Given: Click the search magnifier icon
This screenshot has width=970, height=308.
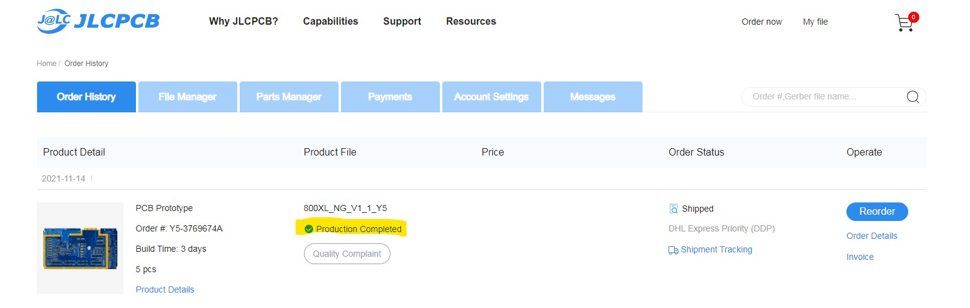Looking at the screenshot, I should pyautogui.click(x=913, y=97).
